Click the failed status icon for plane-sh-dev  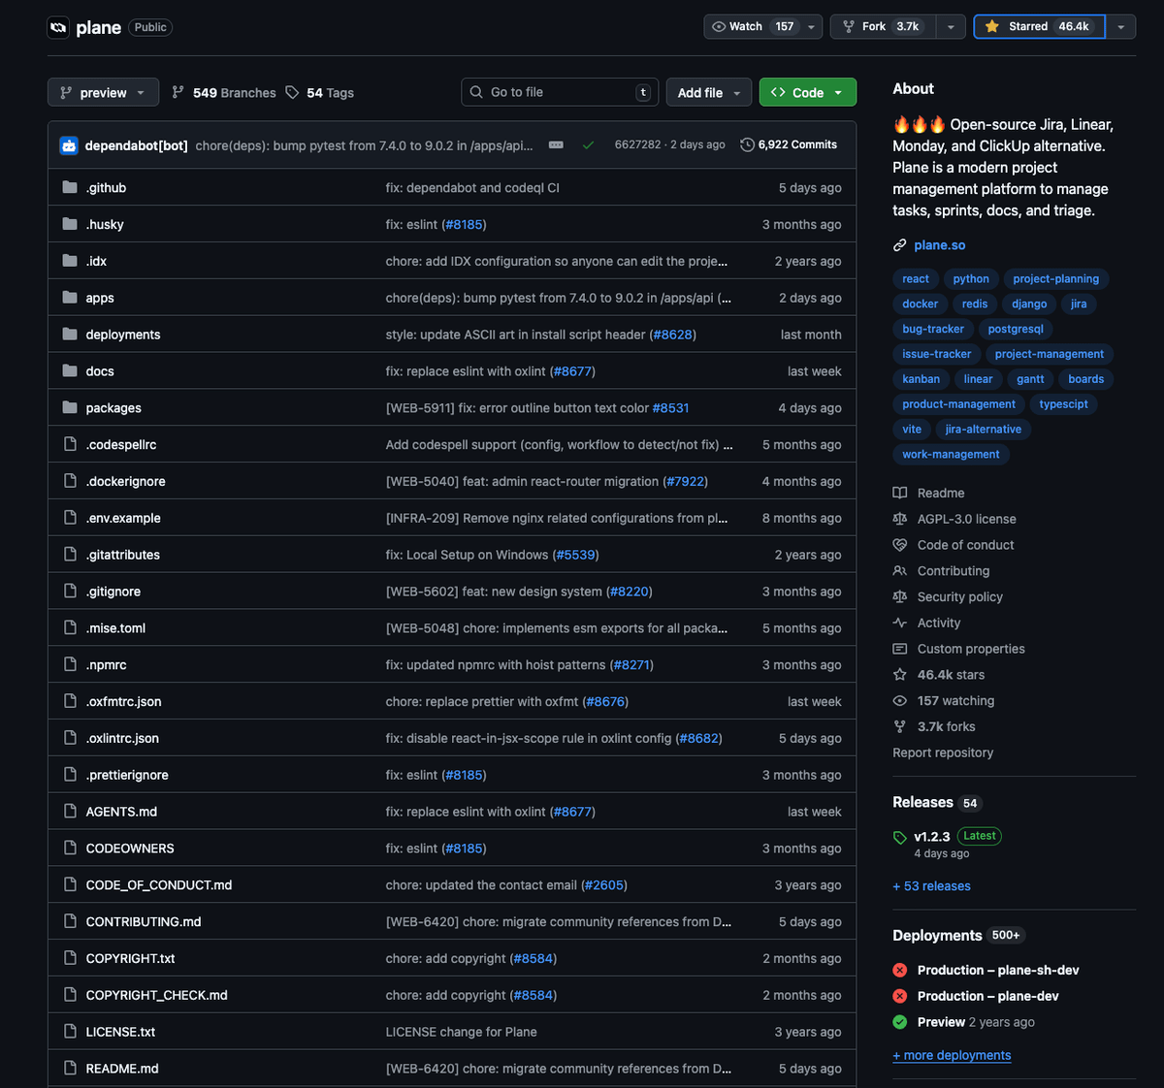point(900,970)
